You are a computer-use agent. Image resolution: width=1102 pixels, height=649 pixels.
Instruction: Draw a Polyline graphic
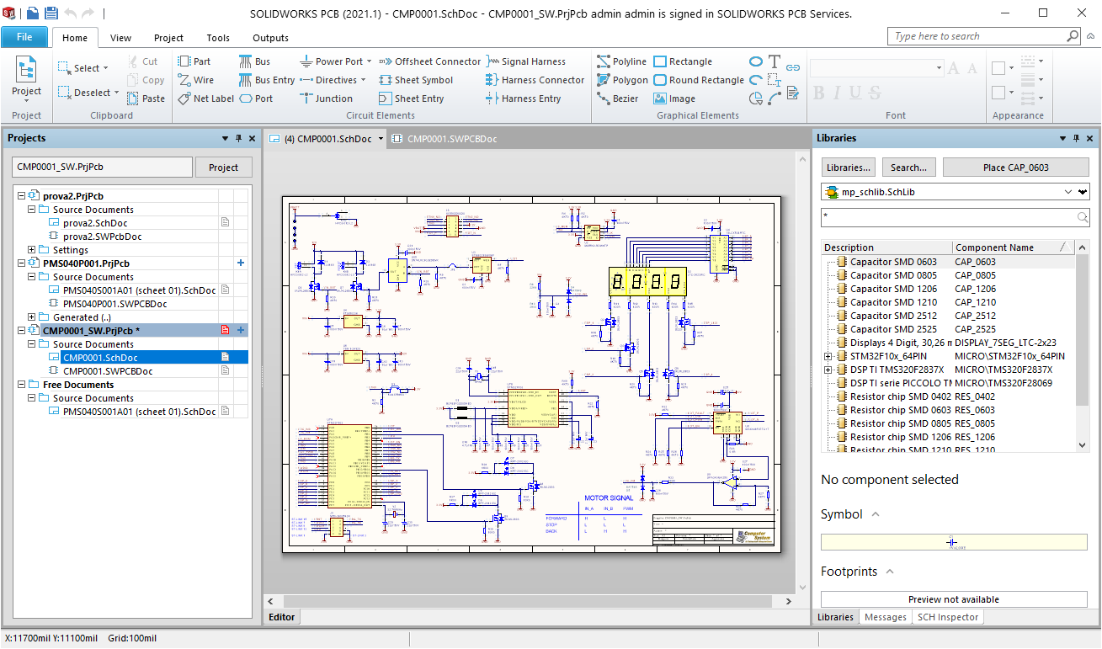(621, 61)
